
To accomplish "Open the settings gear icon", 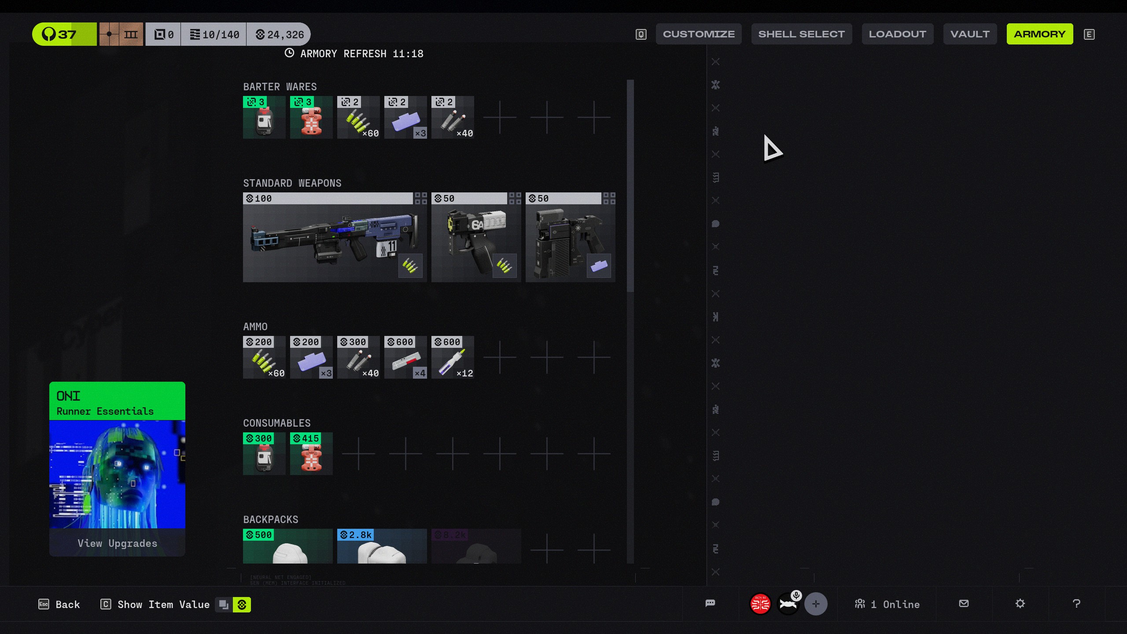I will (x=1020, y=604).
